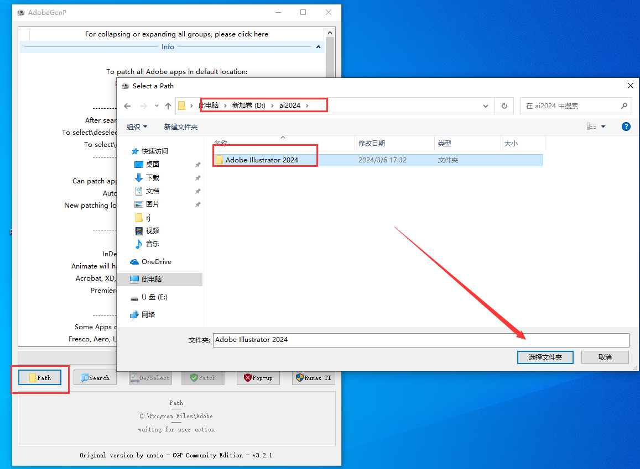Minimize the AdobeGenP window
640x469 pixels.
coord(278,12)
